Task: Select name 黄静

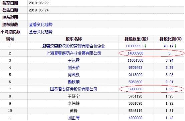Action: point(73,111)
